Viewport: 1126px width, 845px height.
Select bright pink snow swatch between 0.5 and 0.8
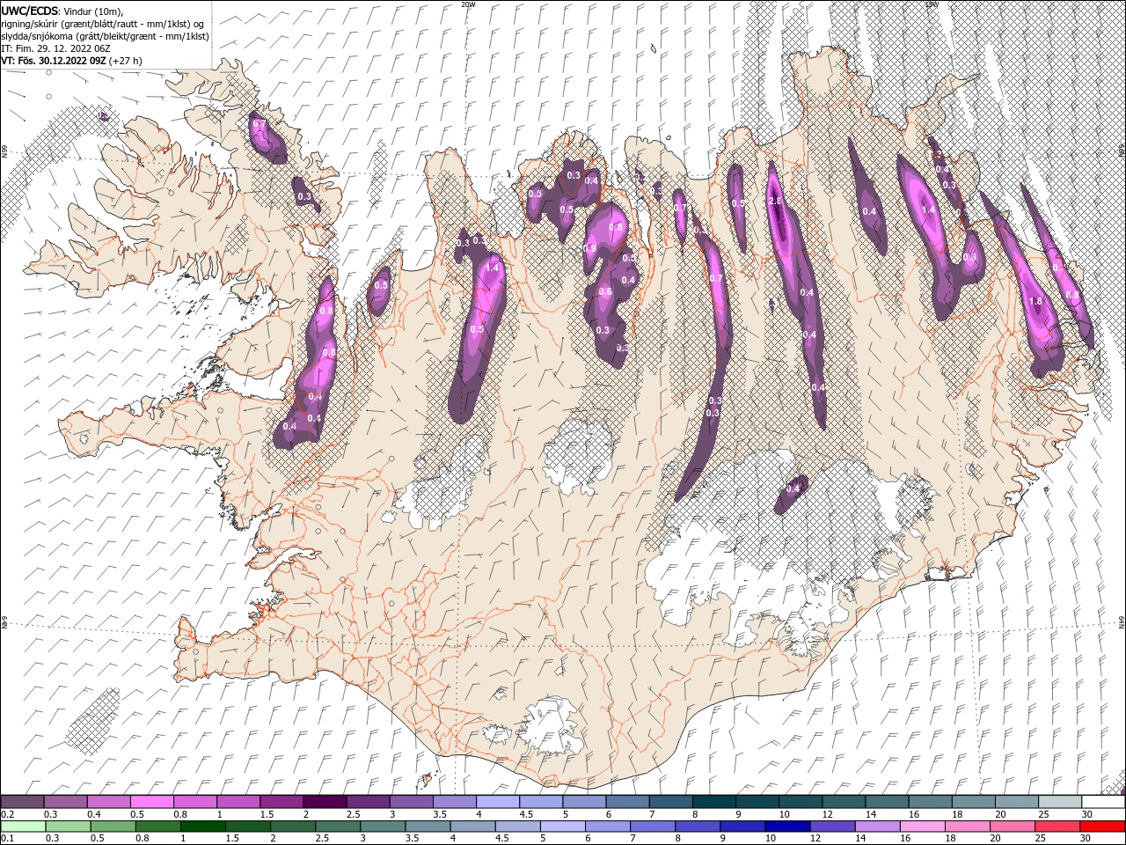click(x=153, y=802)
